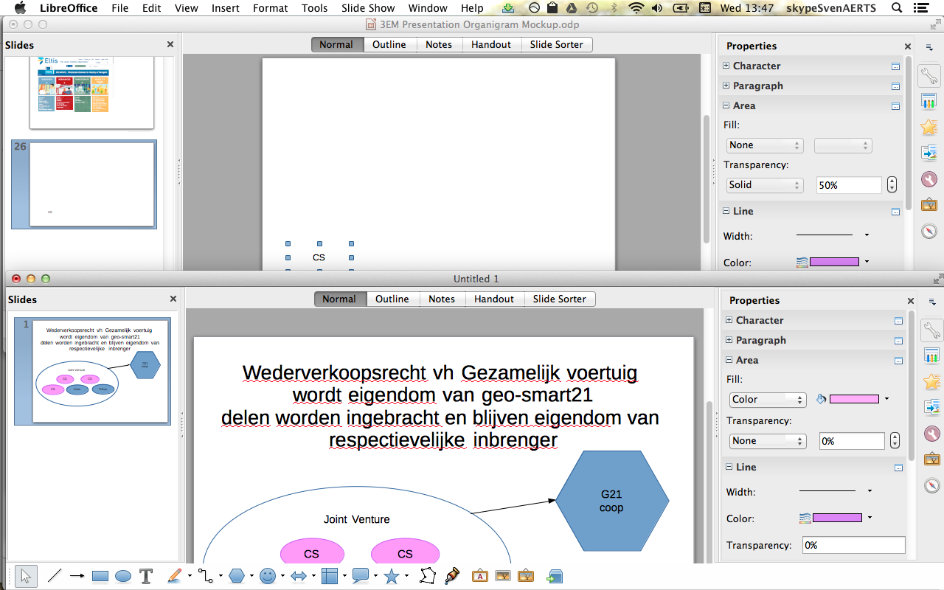Viewport: 944px width, 590px height.
Task: Expand Character section in Untitled 1 Properties
Action: click(729, 320)
